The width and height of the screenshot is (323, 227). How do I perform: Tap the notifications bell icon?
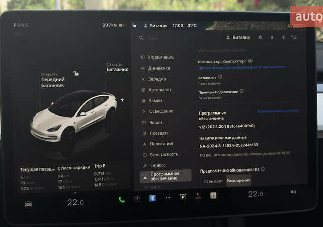pos(272,37)
